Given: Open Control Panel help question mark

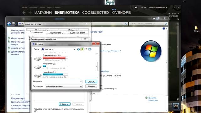Looking at the screenshot, I should pyautogui.click(x=164, y=29).
